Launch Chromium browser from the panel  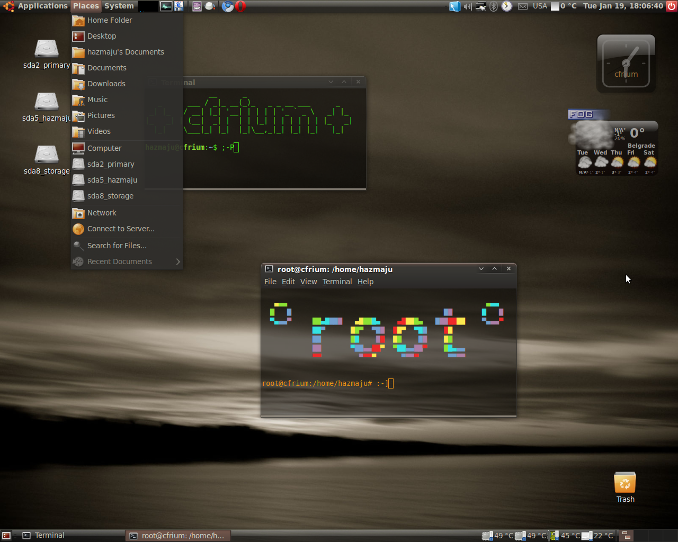(227, 6)
